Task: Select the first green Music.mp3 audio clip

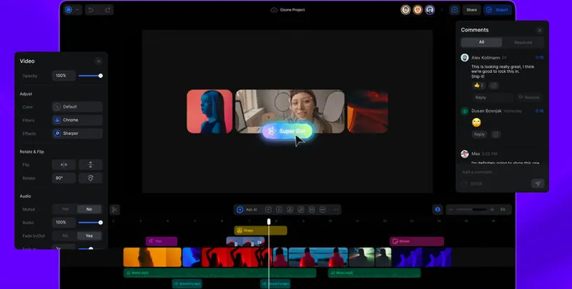Action: (220, 273)
